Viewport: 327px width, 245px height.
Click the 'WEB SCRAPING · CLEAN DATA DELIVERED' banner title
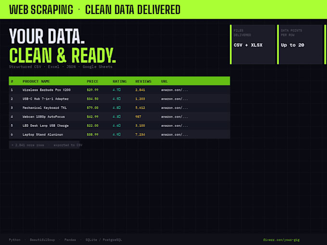coord(95,10)
